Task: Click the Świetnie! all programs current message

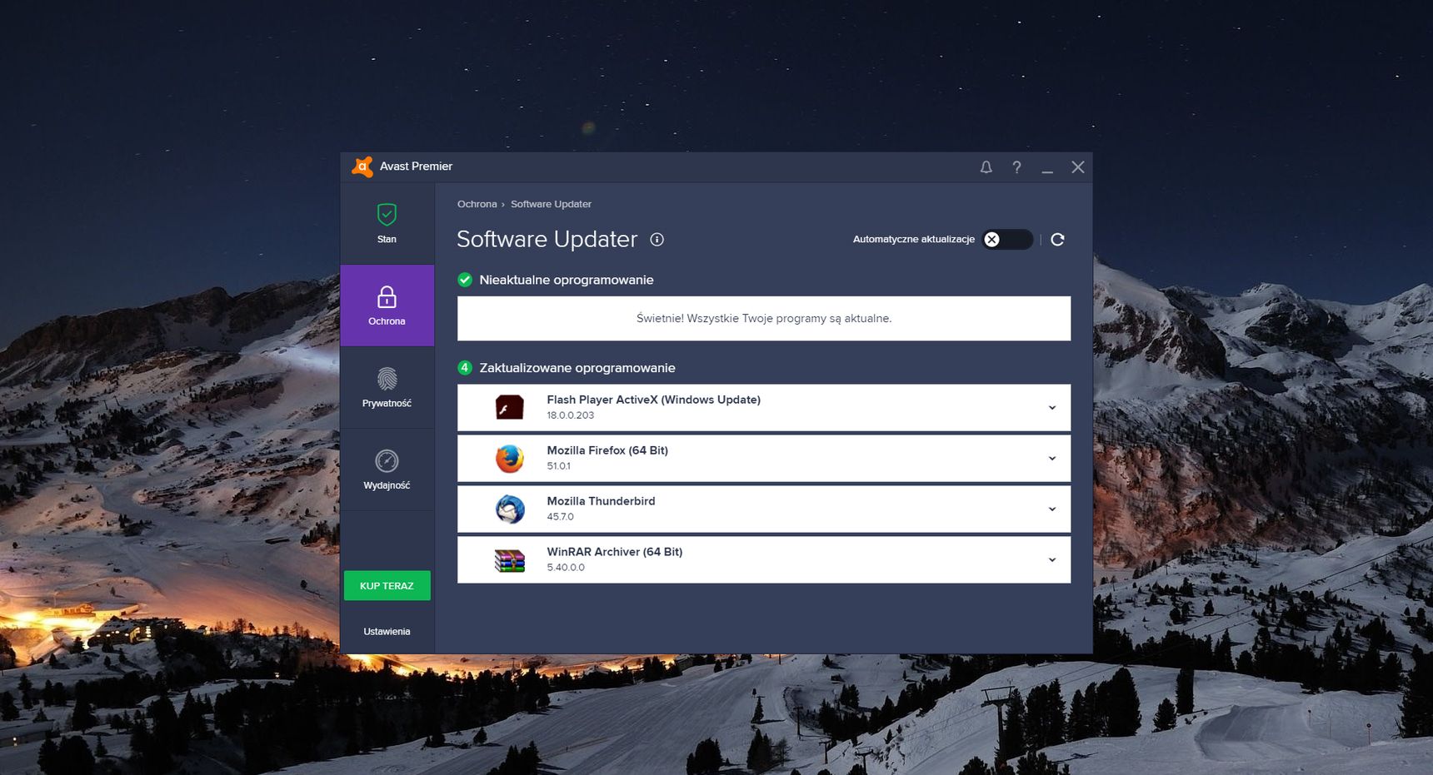Action: (x=764, y=318)
